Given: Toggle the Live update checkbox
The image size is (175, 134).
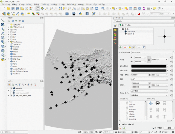Looking at the screenshot, I should tap(153, 128).
